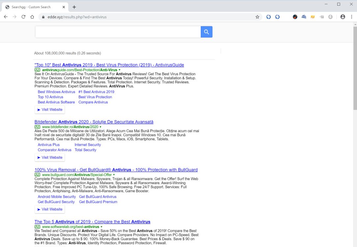Open Internet Security sitelink
357x247 pixels.
(x=88, y=145)
